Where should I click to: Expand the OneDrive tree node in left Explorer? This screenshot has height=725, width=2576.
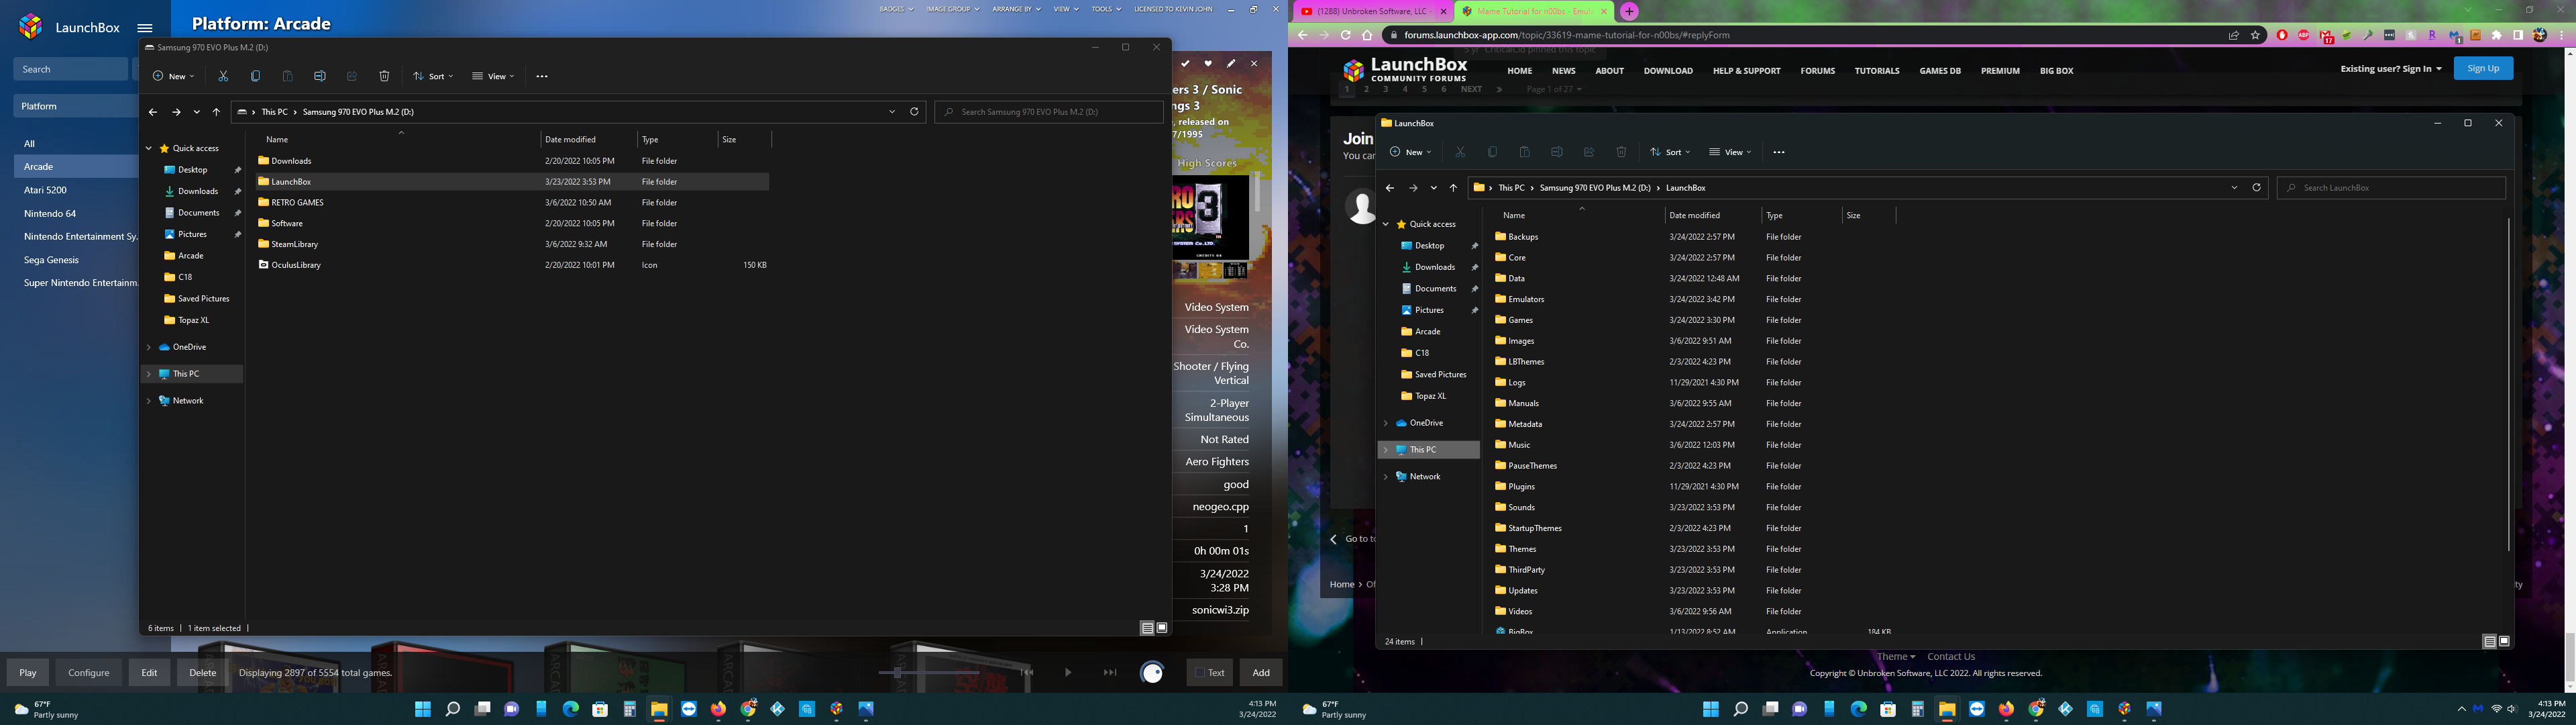click(x=149, y=348)
